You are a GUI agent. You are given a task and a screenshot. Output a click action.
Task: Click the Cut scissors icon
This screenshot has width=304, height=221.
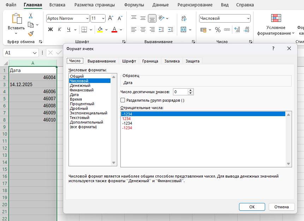coord(31,16)
